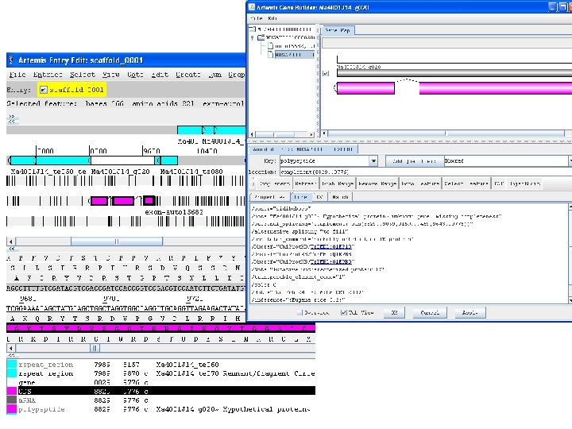The width and height of the screenshot is (572, 429).
Task: Click the collapse arrows below feature map scrollbar
Action: tap(12, 249)
